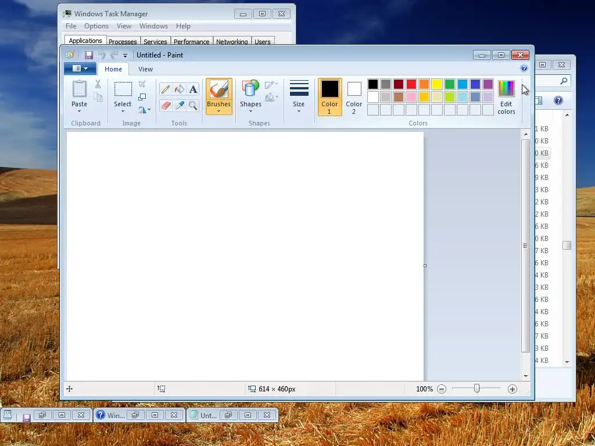This screenshot has height=446, width=595.
Task: Click the Save icon in Paint title bar
Action: pyautogui.click(x=89, y=55)
